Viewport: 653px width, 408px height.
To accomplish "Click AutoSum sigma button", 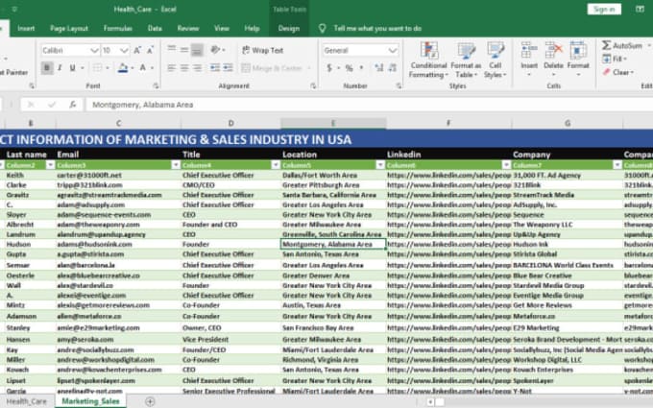I will click(621, 45).
